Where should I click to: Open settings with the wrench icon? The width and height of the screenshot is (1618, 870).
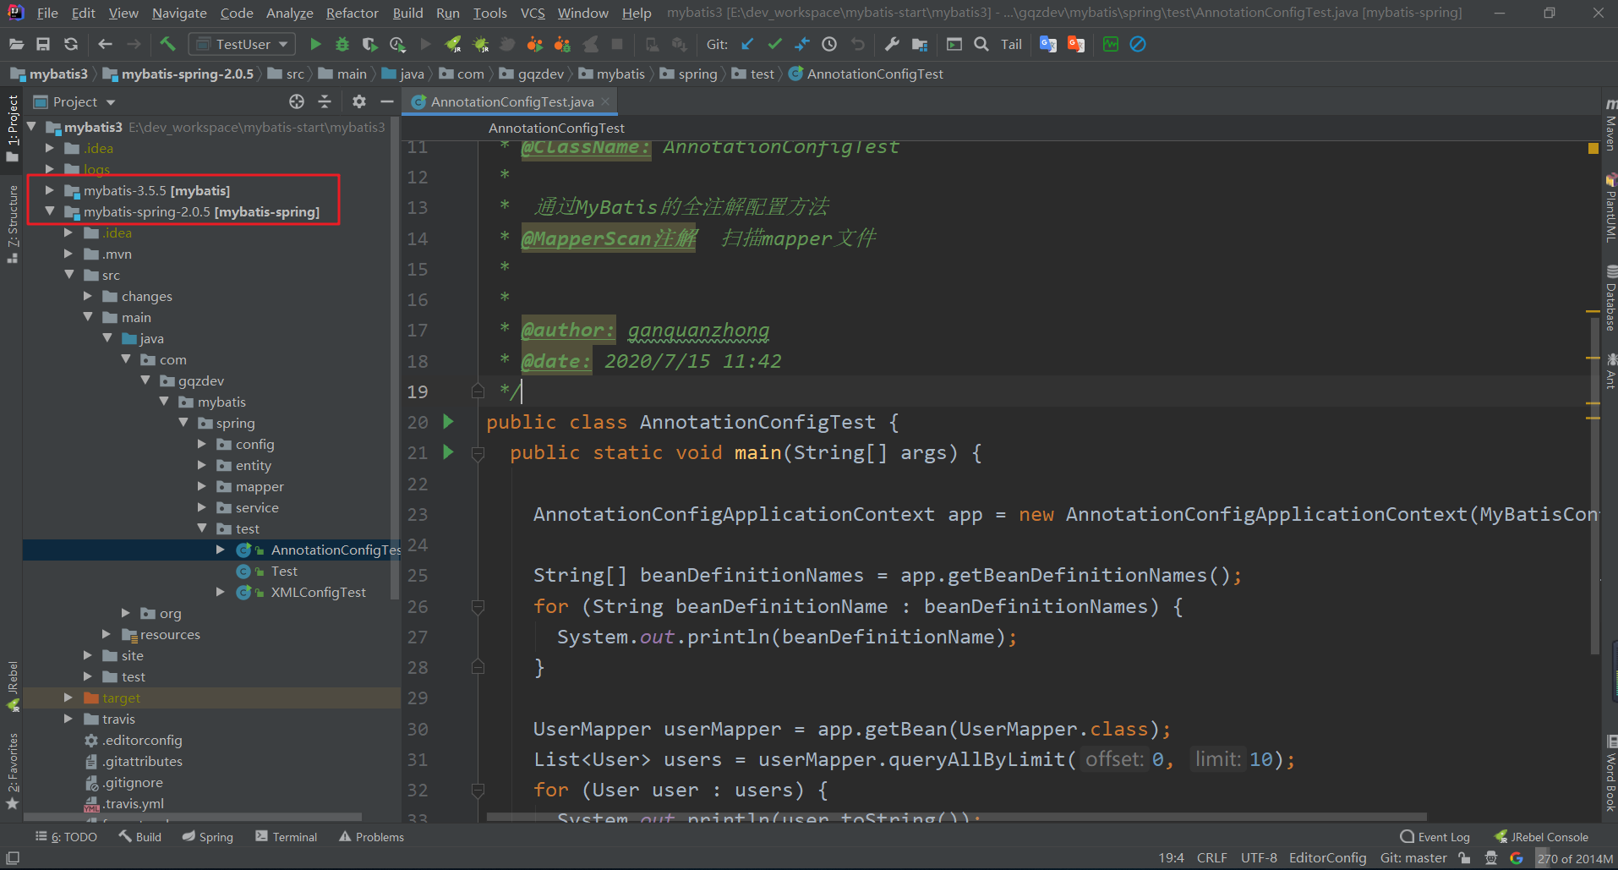892,44
